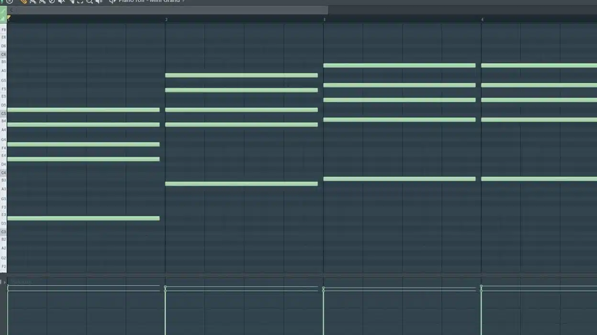Screen dimensions: 597x335
Task: Select the third note from top in bar 2
Action: (241, 110)
